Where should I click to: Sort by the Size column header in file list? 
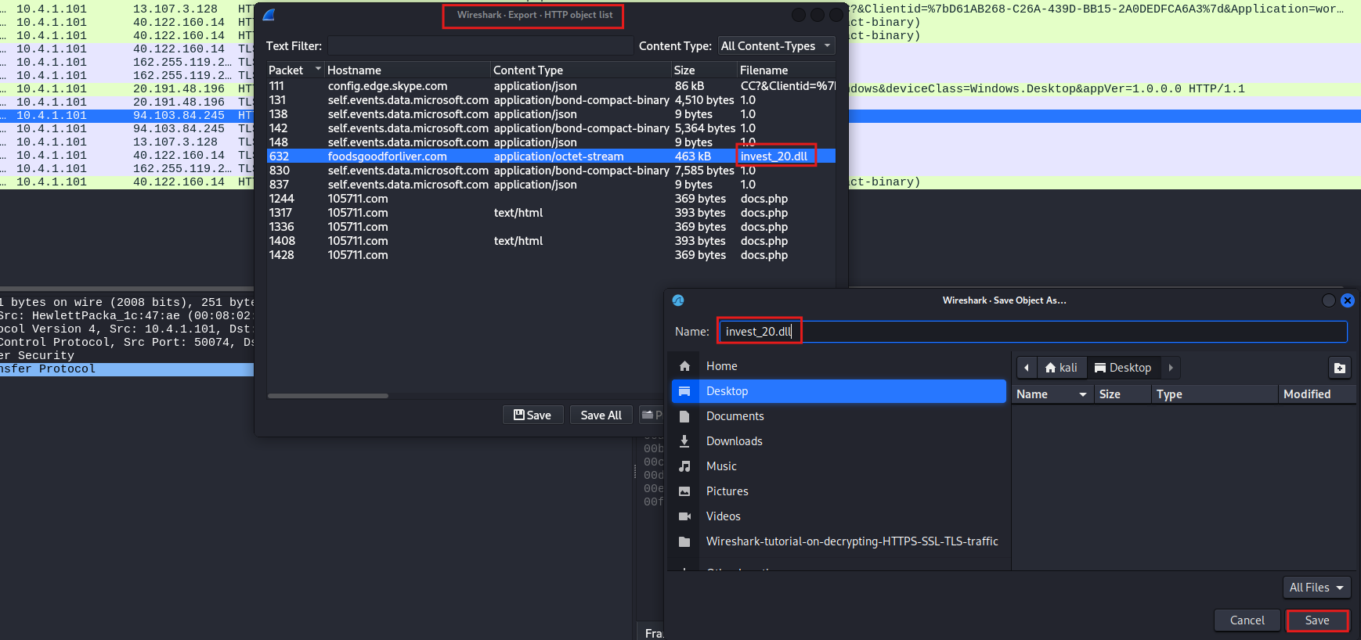(1122, 394)
